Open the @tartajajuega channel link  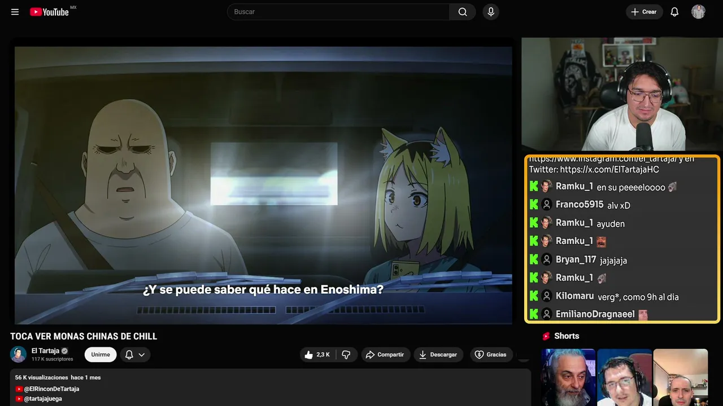(x=43, y=399)
